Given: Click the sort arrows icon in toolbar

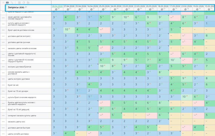Looking at the screenshot, I should tap(3, 2).
